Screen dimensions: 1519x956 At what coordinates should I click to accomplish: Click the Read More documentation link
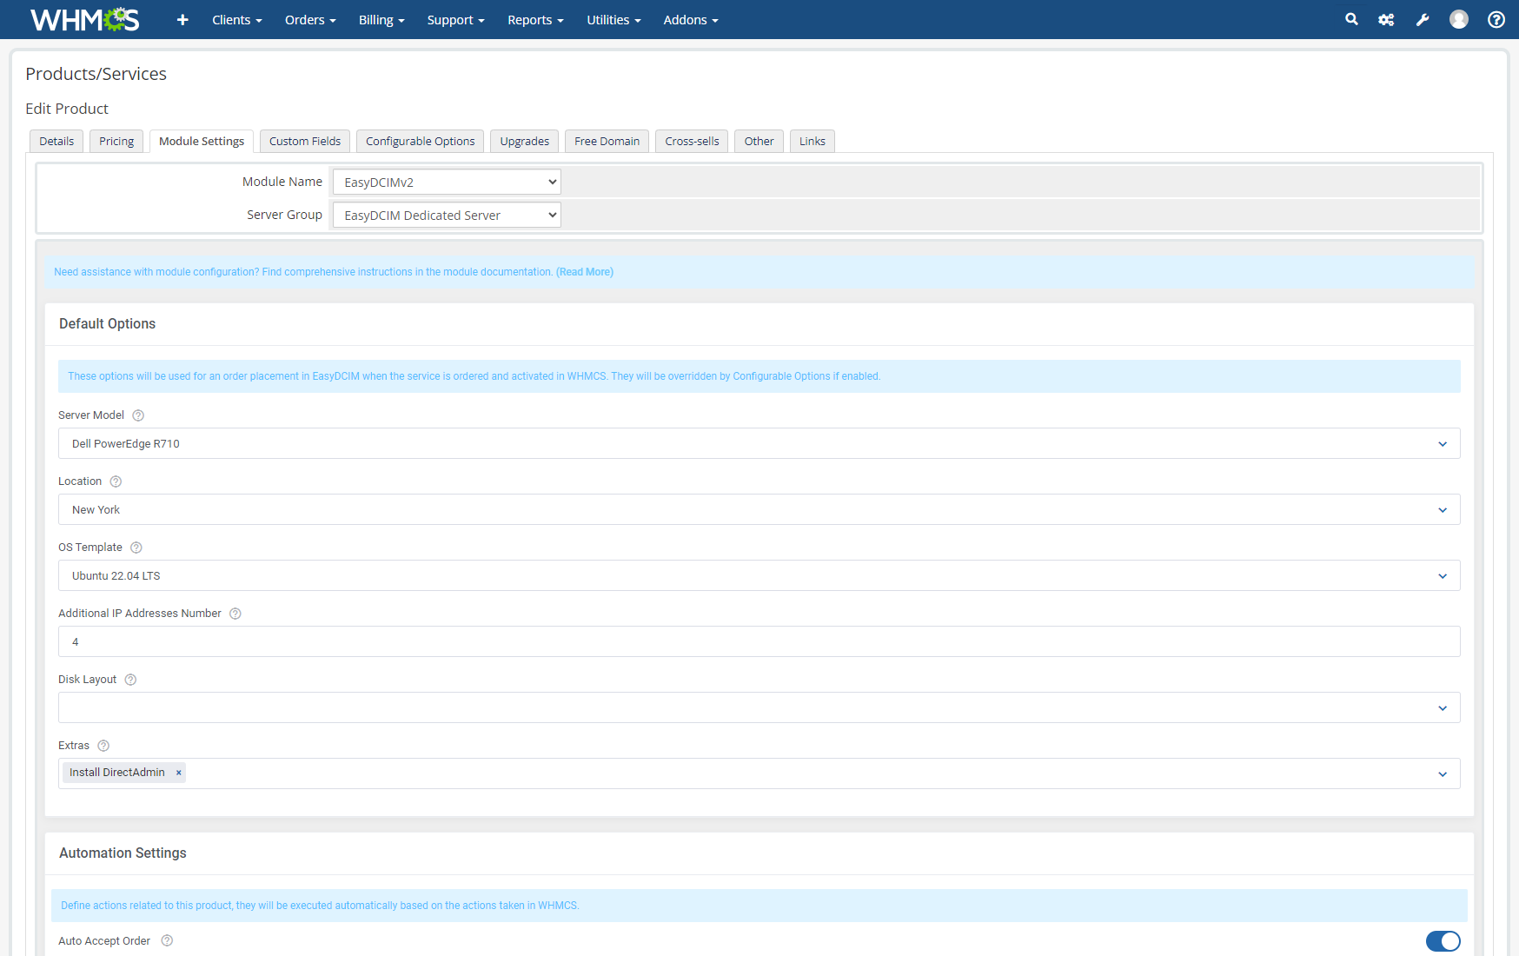coord(585,271)
